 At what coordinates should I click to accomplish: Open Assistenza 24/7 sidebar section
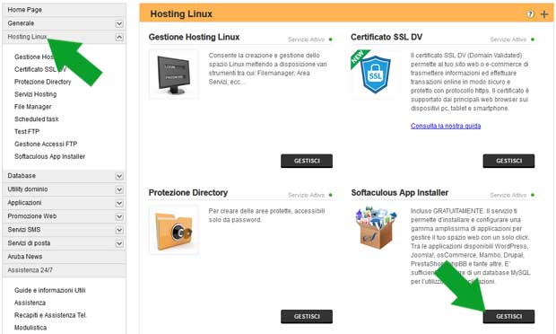click(x=30, y=269)
